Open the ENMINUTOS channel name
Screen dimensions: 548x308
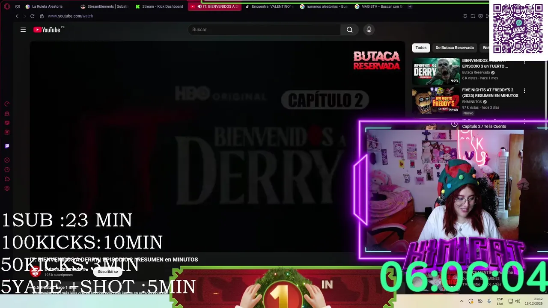click(472, 102)
